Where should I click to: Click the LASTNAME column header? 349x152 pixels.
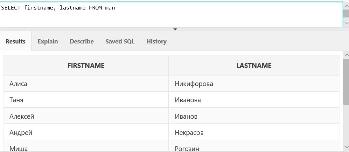[x=254, y=65]
